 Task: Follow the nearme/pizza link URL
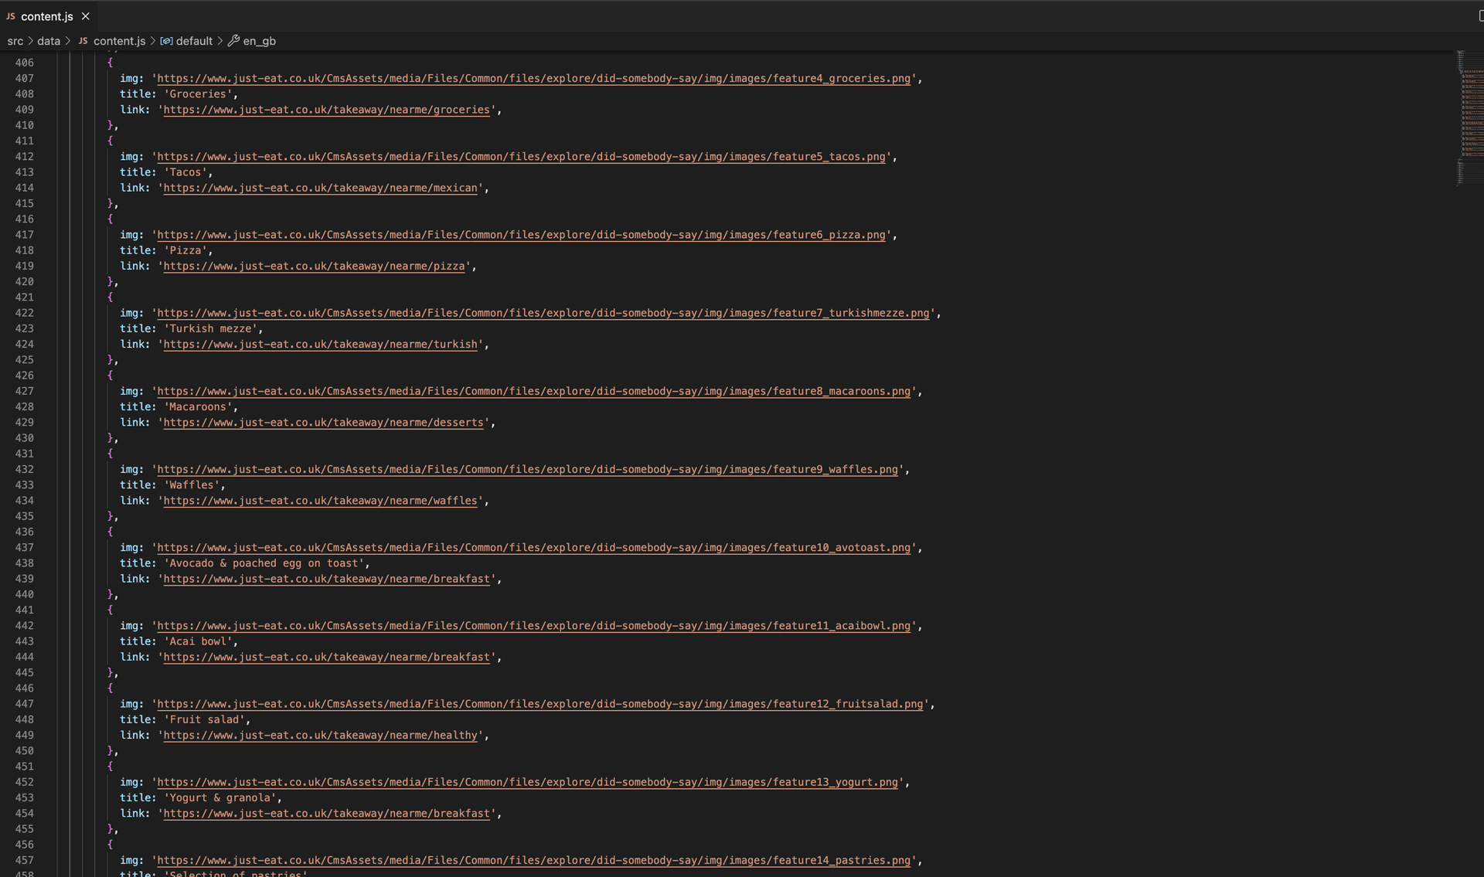pos(315,266)
